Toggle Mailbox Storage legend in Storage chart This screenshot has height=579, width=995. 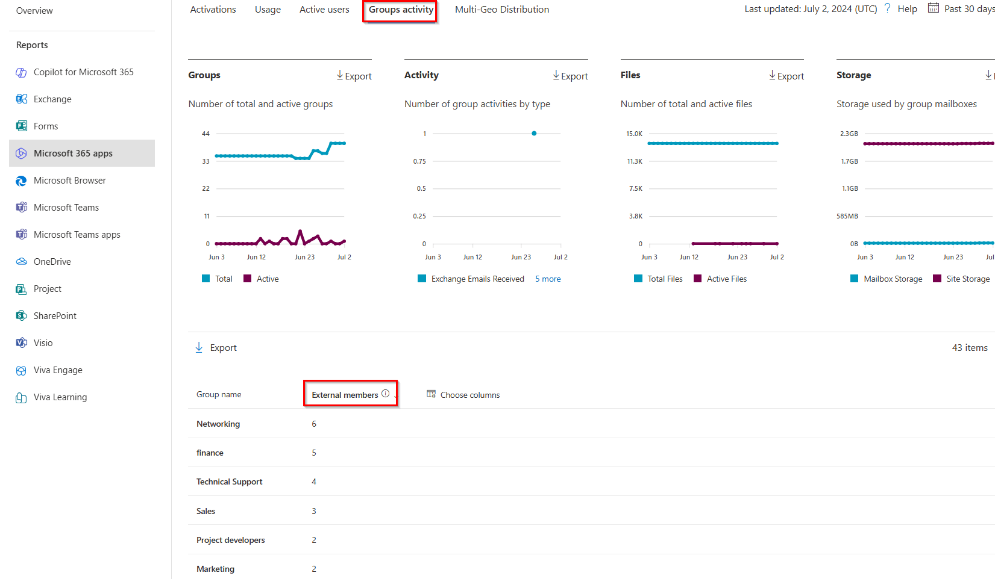(887, 278)
